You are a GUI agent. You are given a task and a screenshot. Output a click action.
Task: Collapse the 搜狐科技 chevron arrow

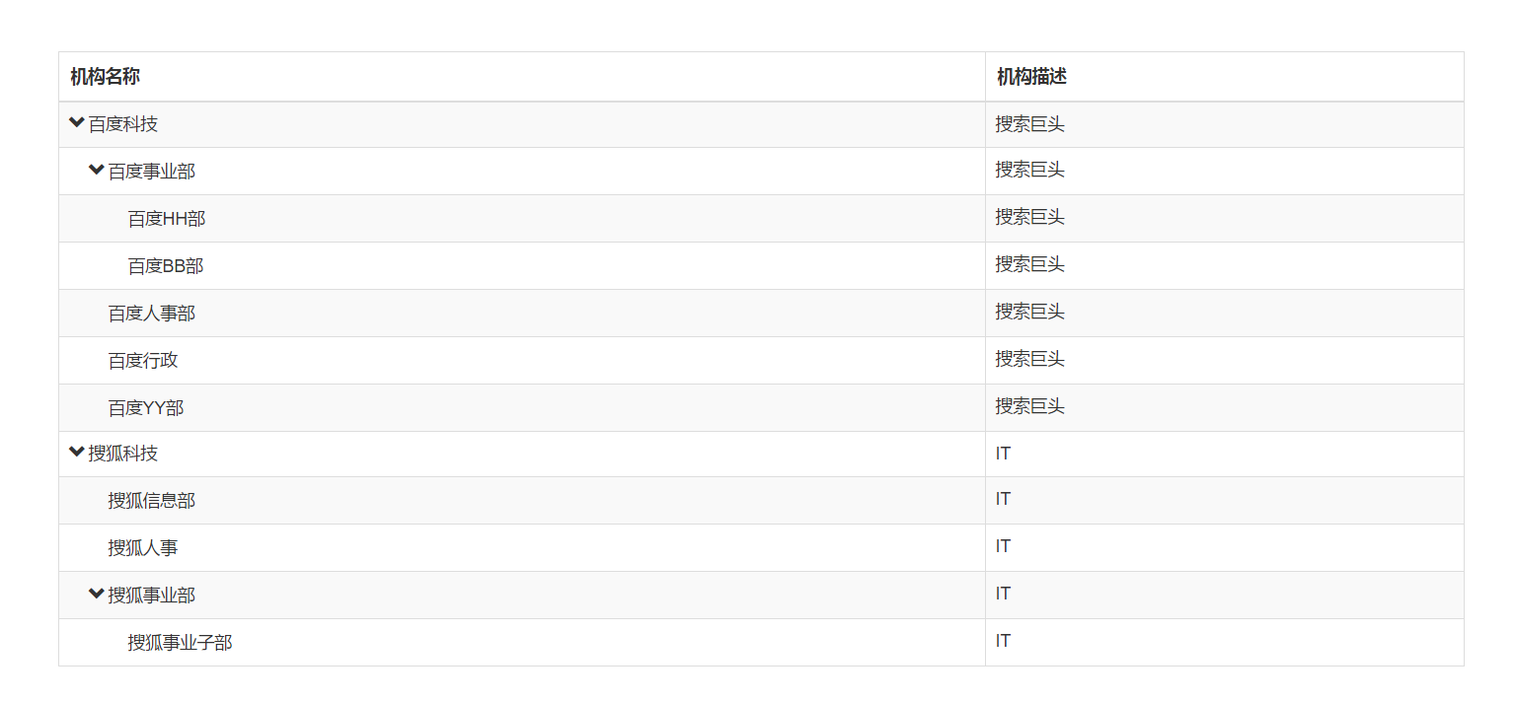click(x=77, y=453)
